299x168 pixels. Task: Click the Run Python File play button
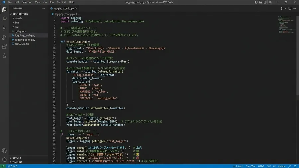click(282, 8)
